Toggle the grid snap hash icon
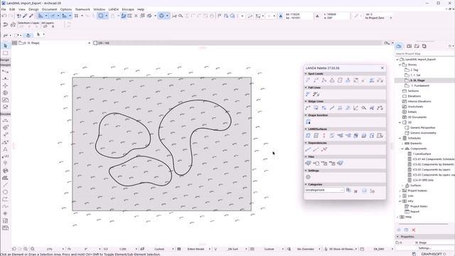 [x=76, y=16]
